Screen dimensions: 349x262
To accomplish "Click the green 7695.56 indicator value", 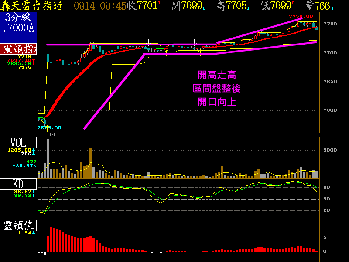I will pos(18,63).
